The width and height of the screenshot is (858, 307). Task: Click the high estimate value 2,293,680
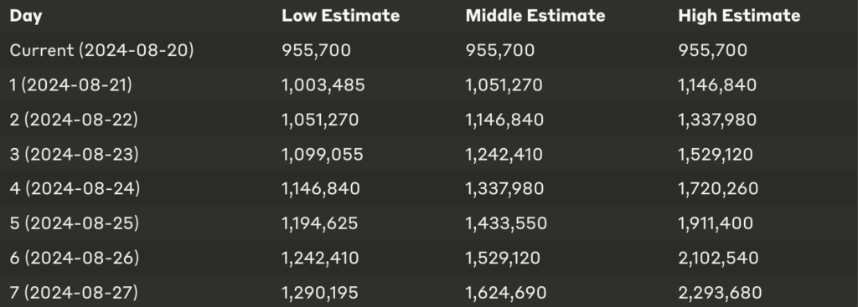point(720,293)
